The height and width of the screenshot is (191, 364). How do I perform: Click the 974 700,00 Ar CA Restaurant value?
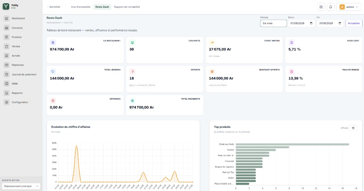(x=62, y=49)
